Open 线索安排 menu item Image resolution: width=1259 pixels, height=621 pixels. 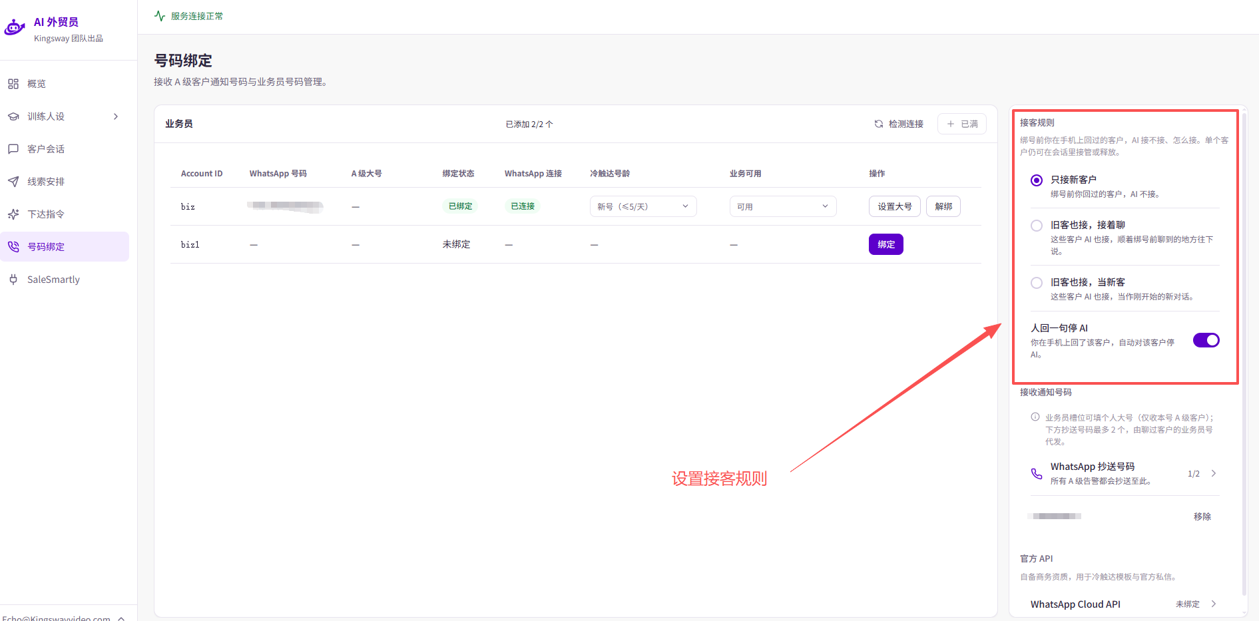[x=65, y=182]
